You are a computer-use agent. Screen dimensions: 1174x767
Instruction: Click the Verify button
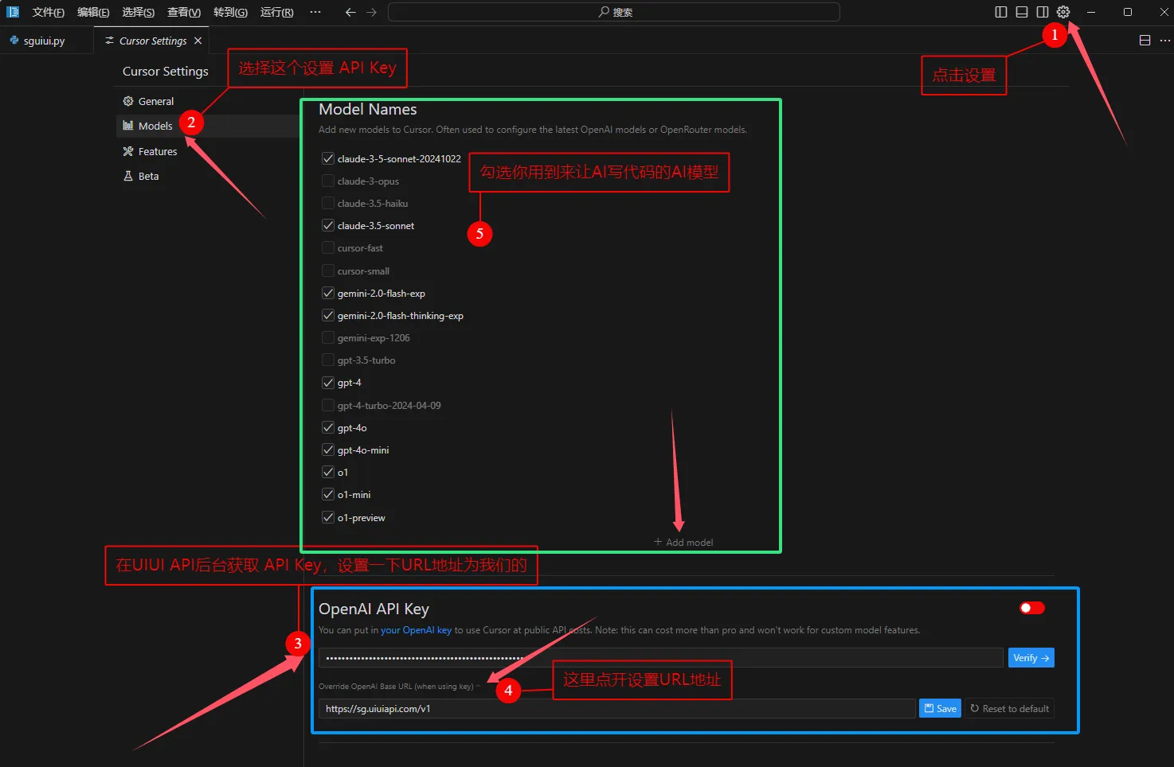1031,658
